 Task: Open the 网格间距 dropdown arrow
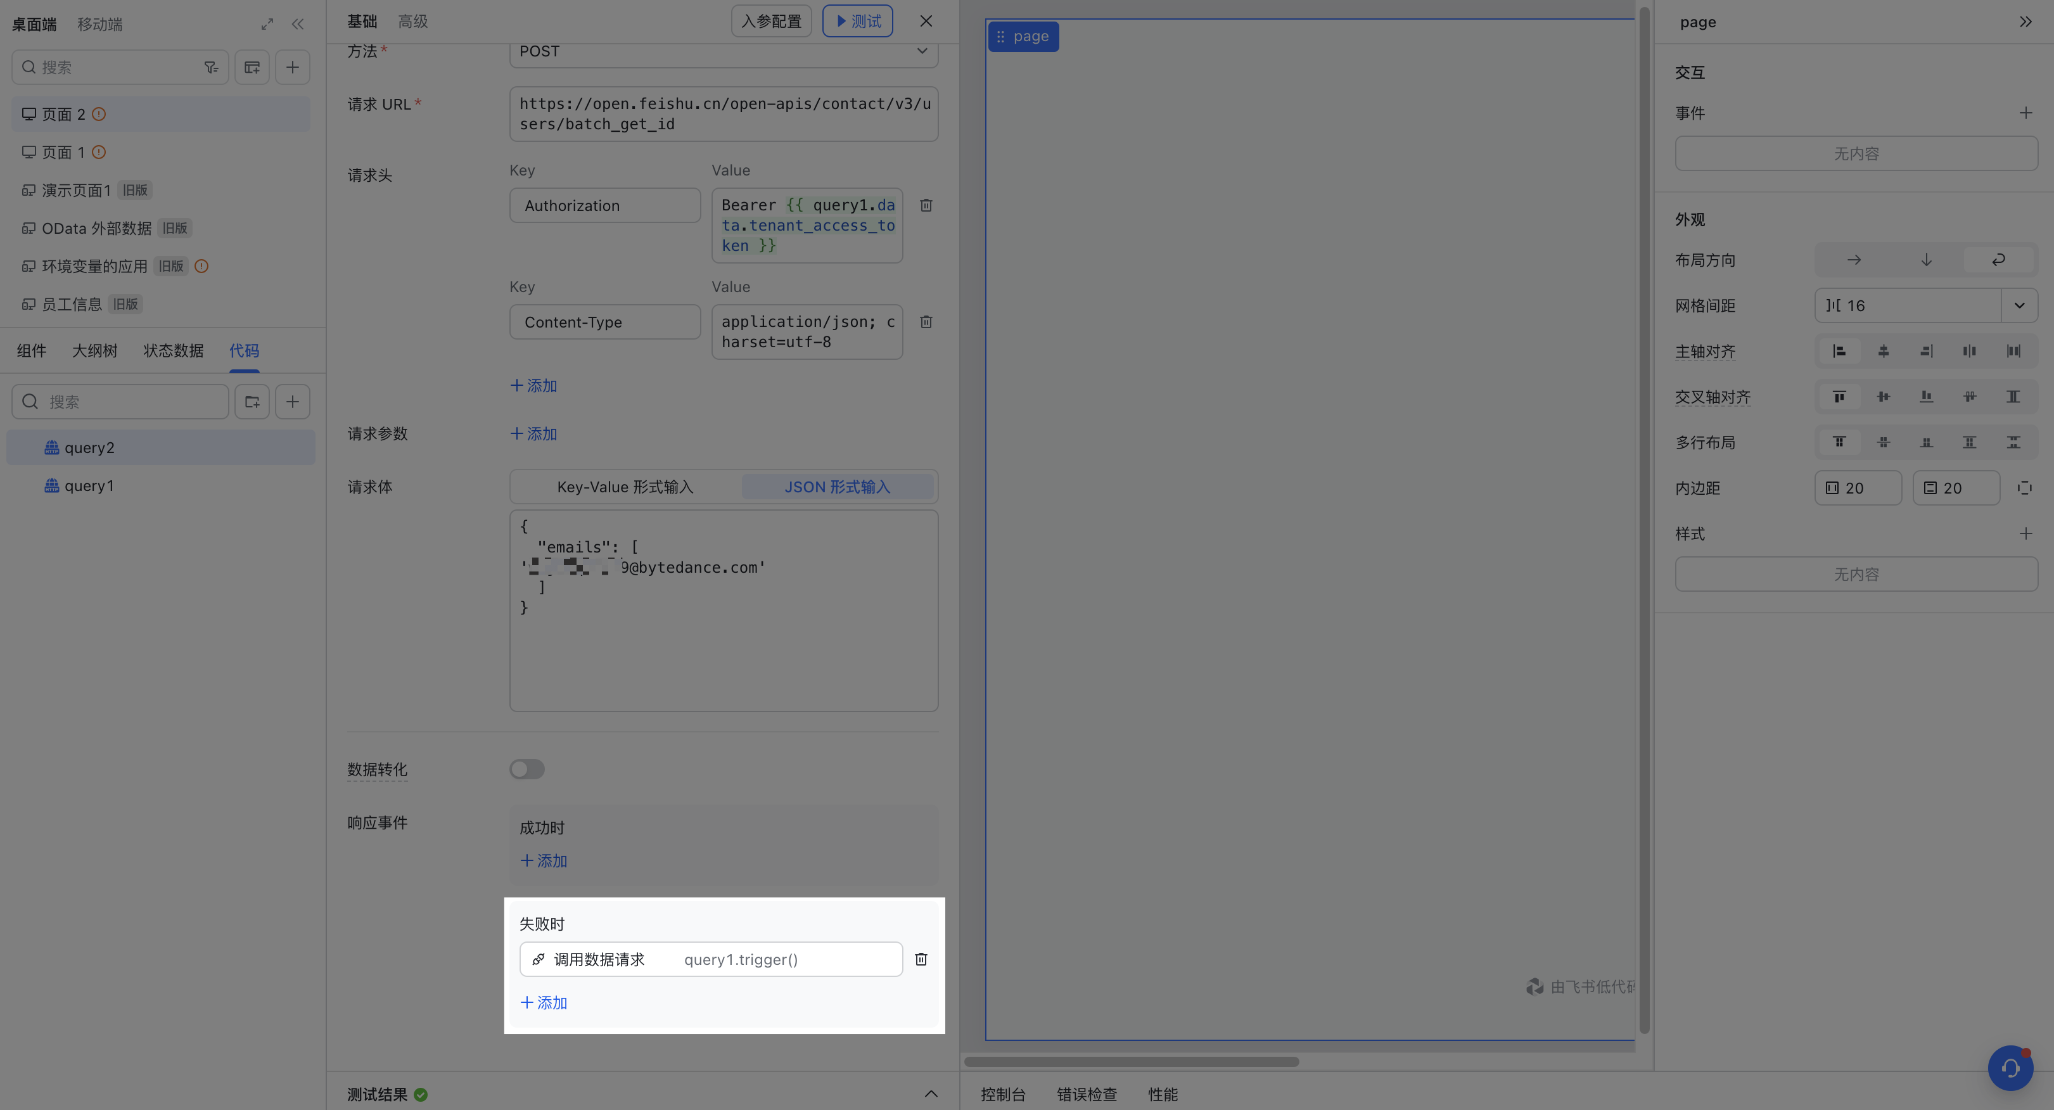2019,306
